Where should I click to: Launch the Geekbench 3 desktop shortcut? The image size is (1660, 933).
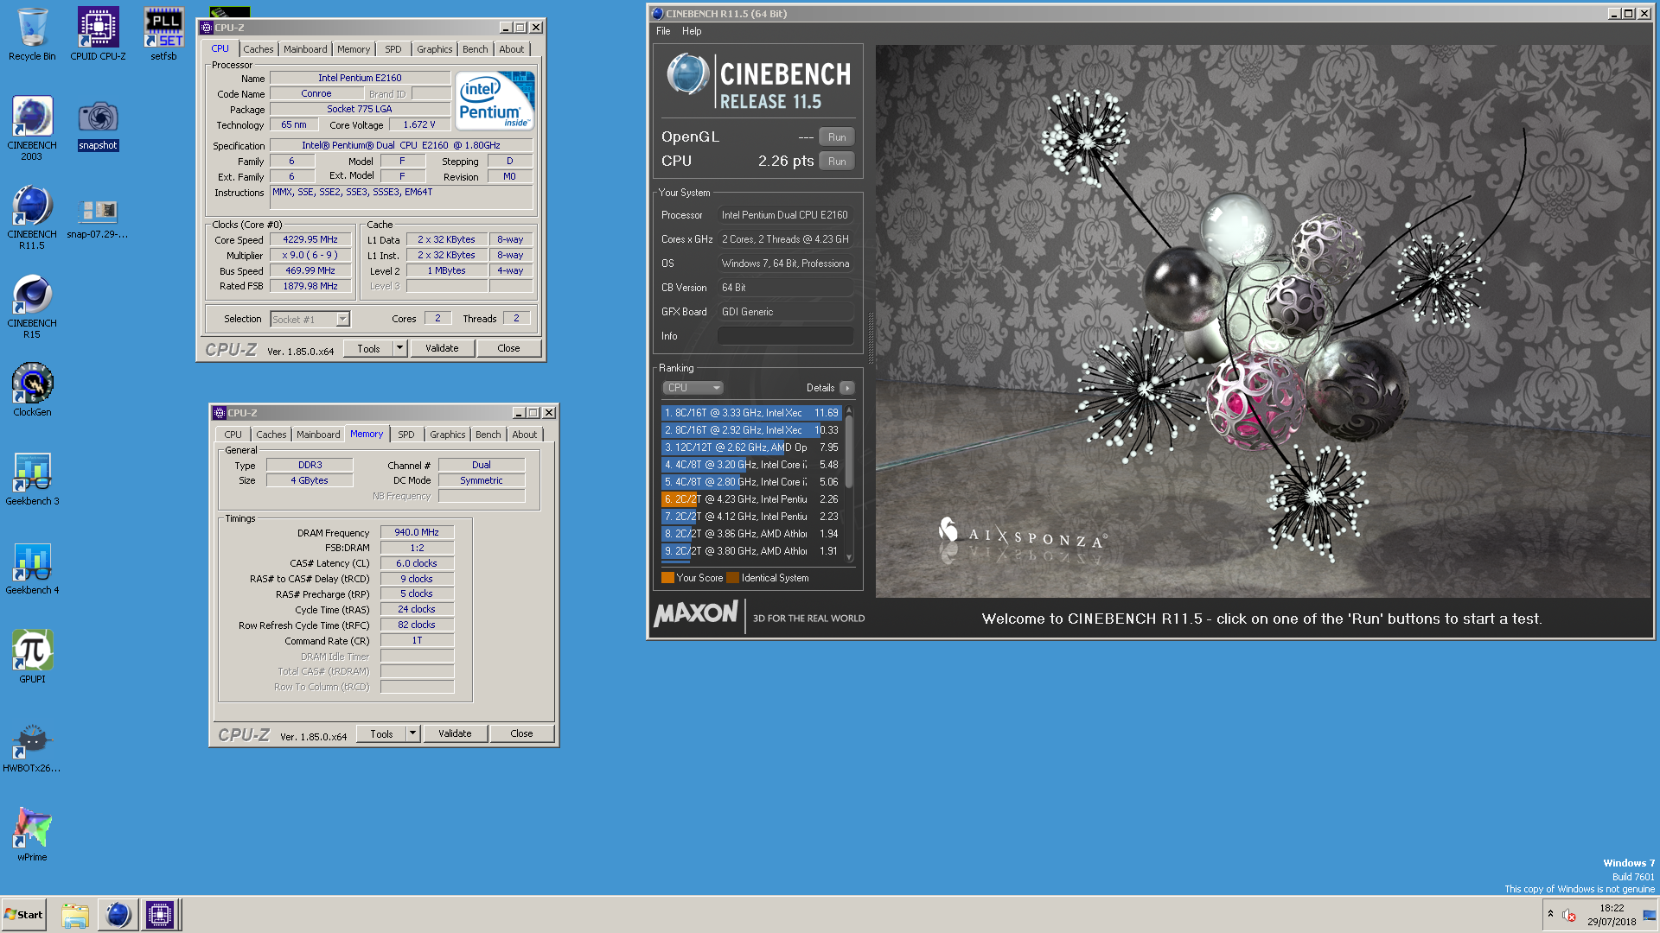point(32,479)
